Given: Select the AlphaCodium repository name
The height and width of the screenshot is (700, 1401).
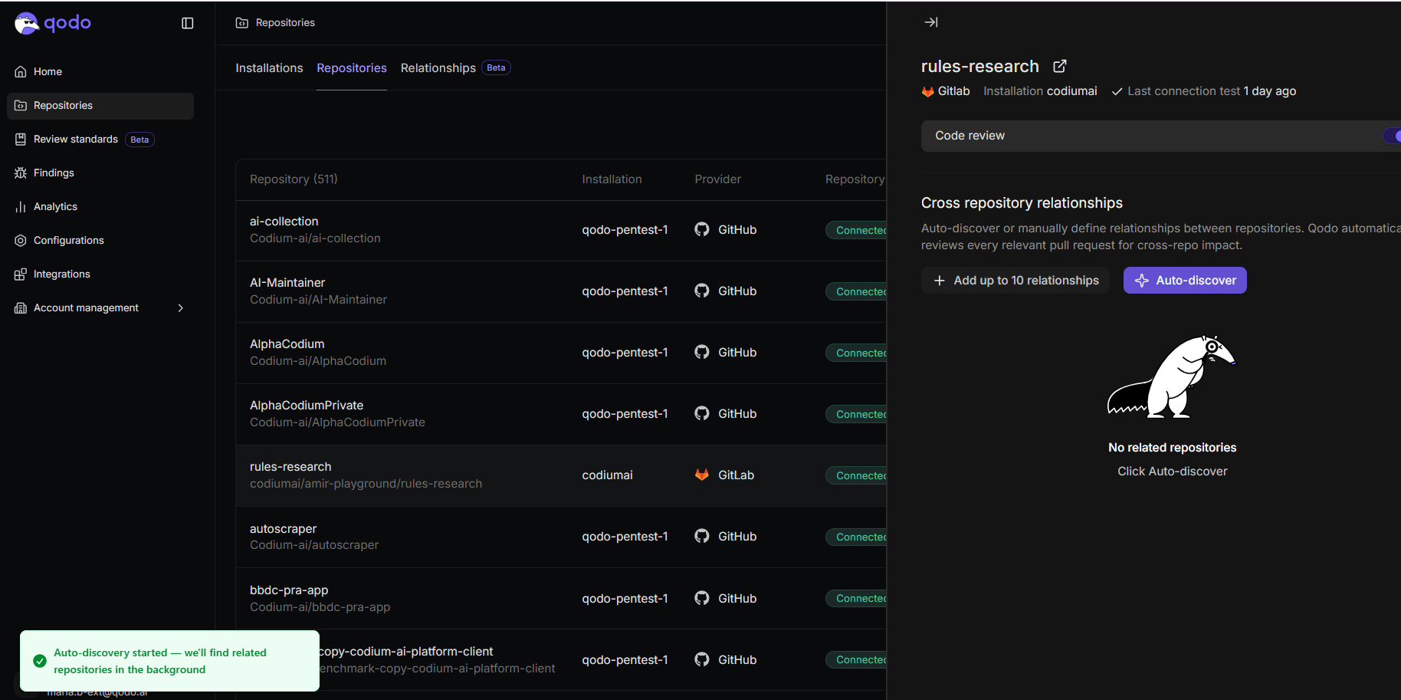Looking at the screenshot, I should tap(287, 344).
